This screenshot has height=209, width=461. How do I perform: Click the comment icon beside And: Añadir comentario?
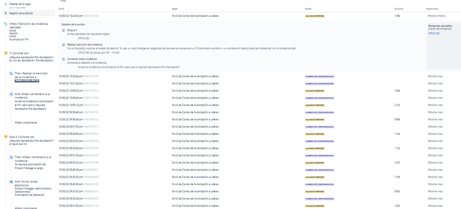tap(11, 94)
